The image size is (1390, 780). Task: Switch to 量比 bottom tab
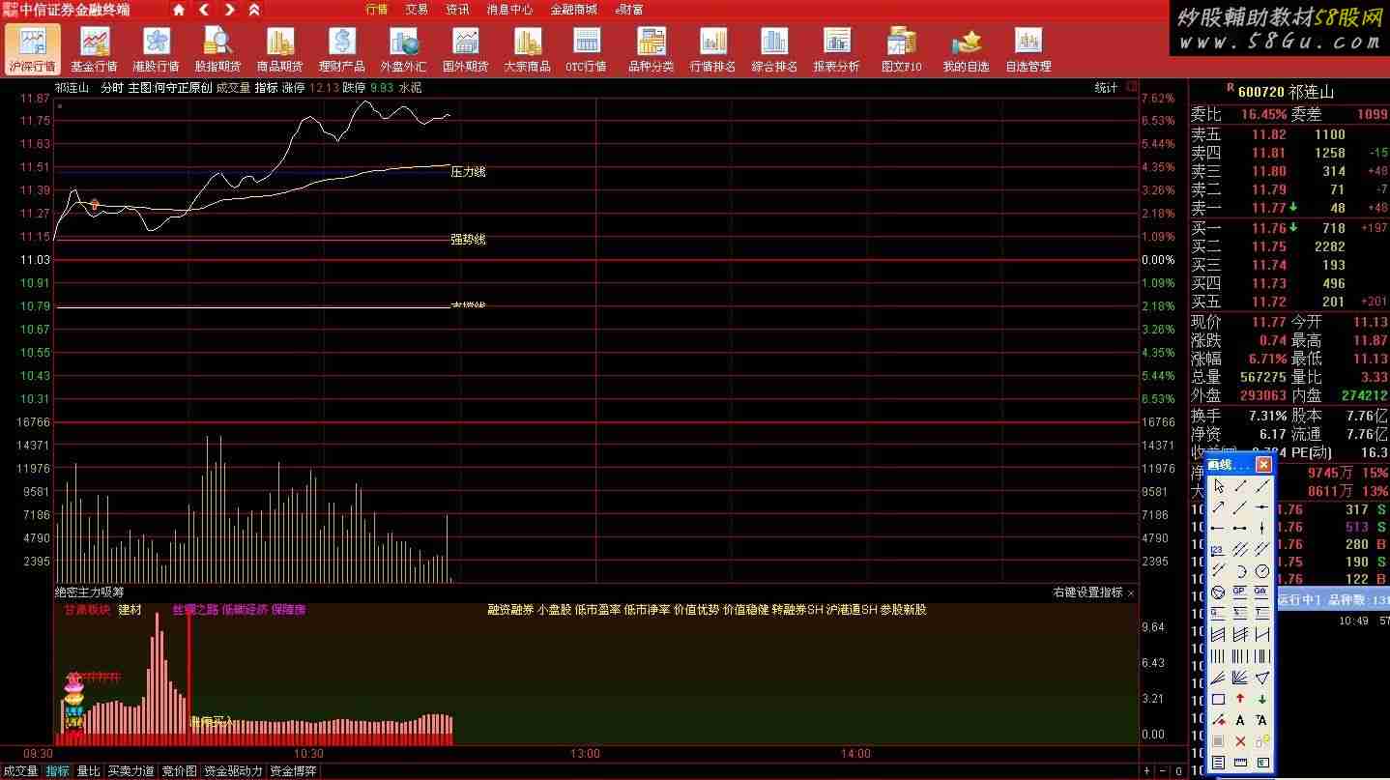click(88, 771)
